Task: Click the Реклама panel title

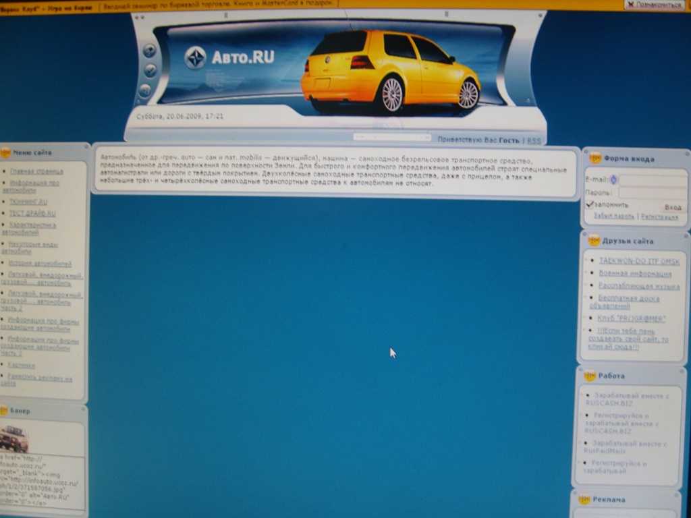Action: click(609, 500)
